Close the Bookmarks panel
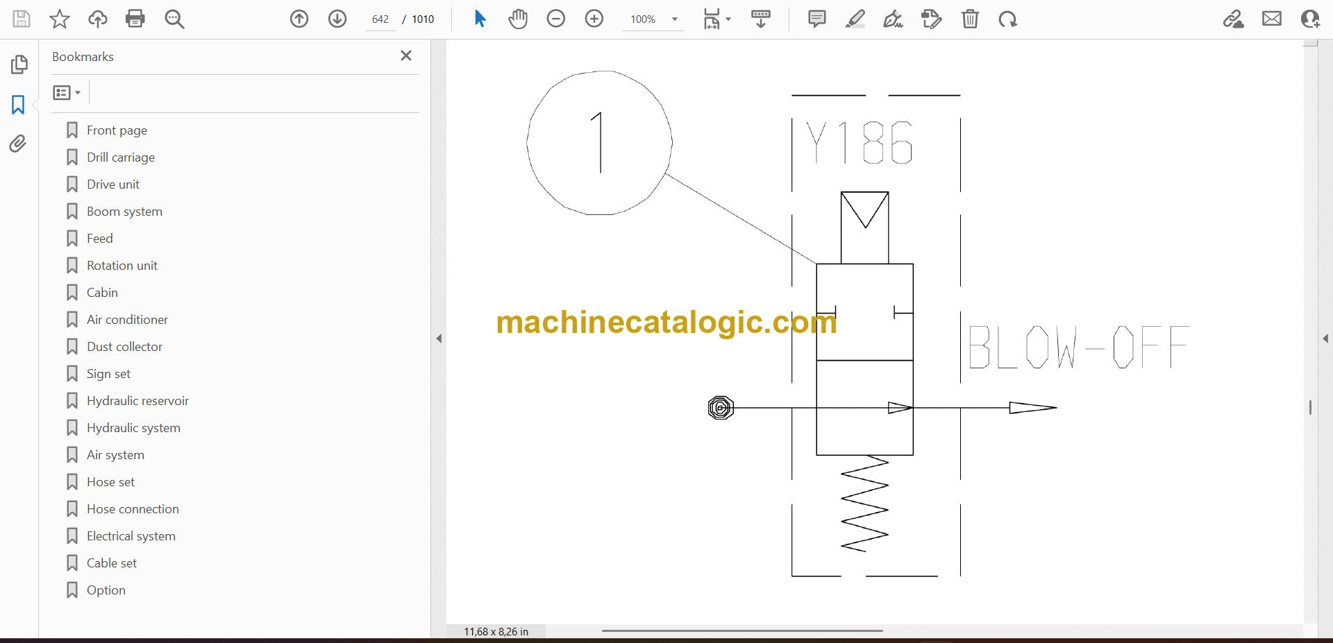The height and width of the screenshot is (643, 1333). pos(406,55)
